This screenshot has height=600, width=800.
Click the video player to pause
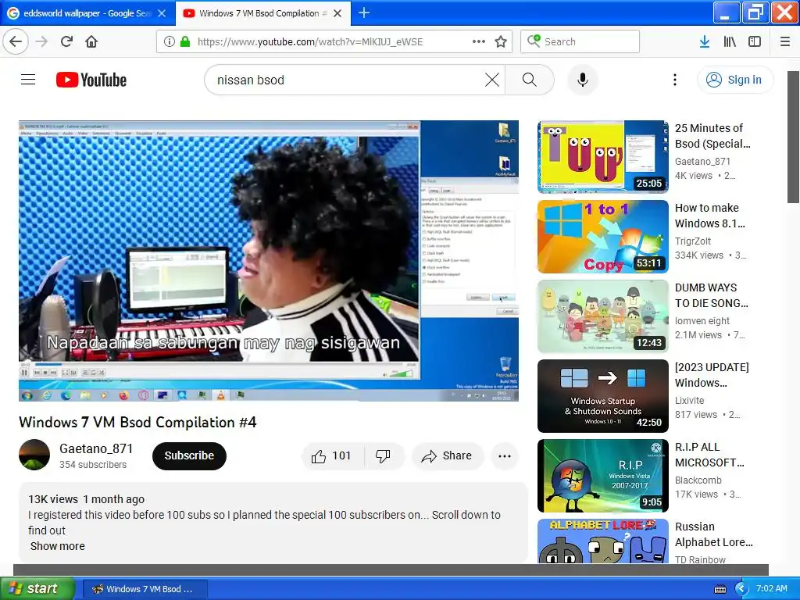pos(269,261)
